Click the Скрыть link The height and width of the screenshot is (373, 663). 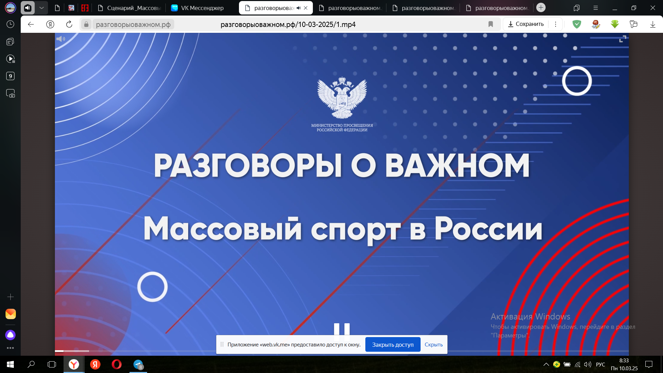(x=433, y=345)
